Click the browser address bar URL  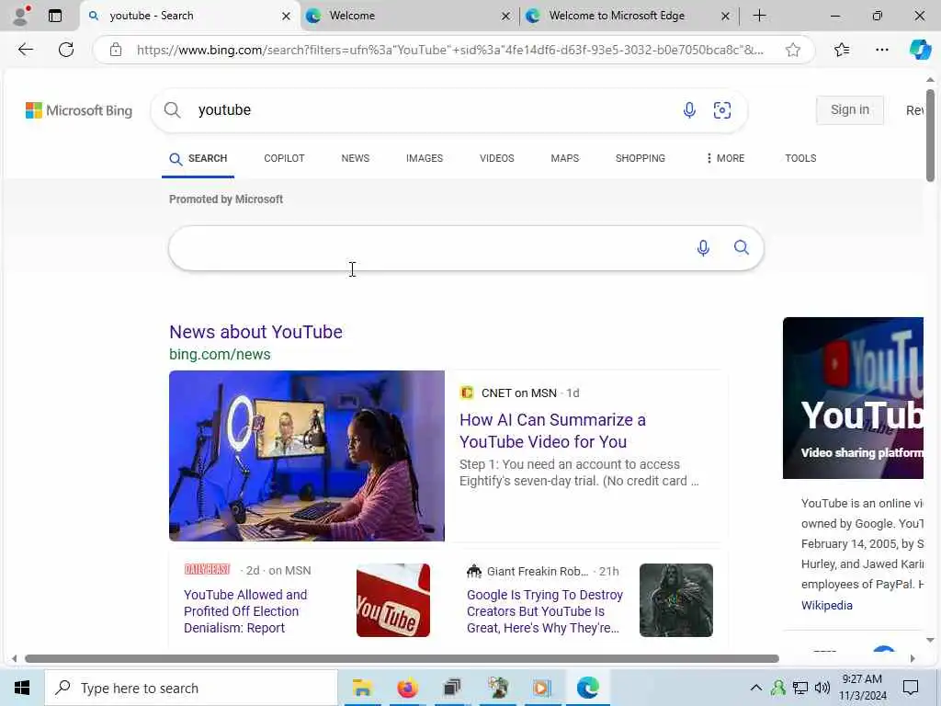(450, 50)
